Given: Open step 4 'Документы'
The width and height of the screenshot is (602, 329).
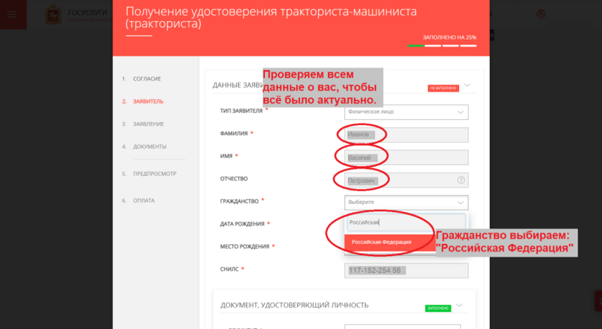Looking at the screenshot, I should [150, 146].
